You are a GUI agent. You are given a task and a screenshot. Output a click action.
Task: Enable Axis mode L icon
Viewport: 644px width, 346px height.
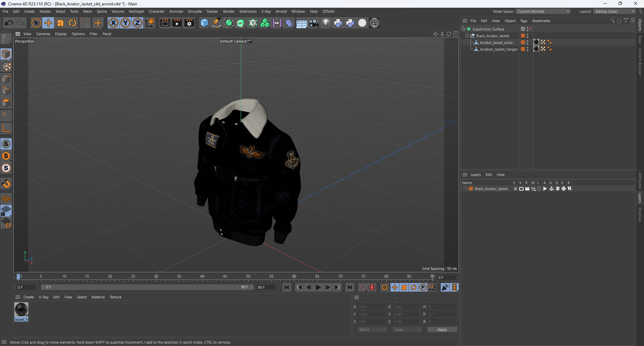pyautogui.click(x=6, y=128)
